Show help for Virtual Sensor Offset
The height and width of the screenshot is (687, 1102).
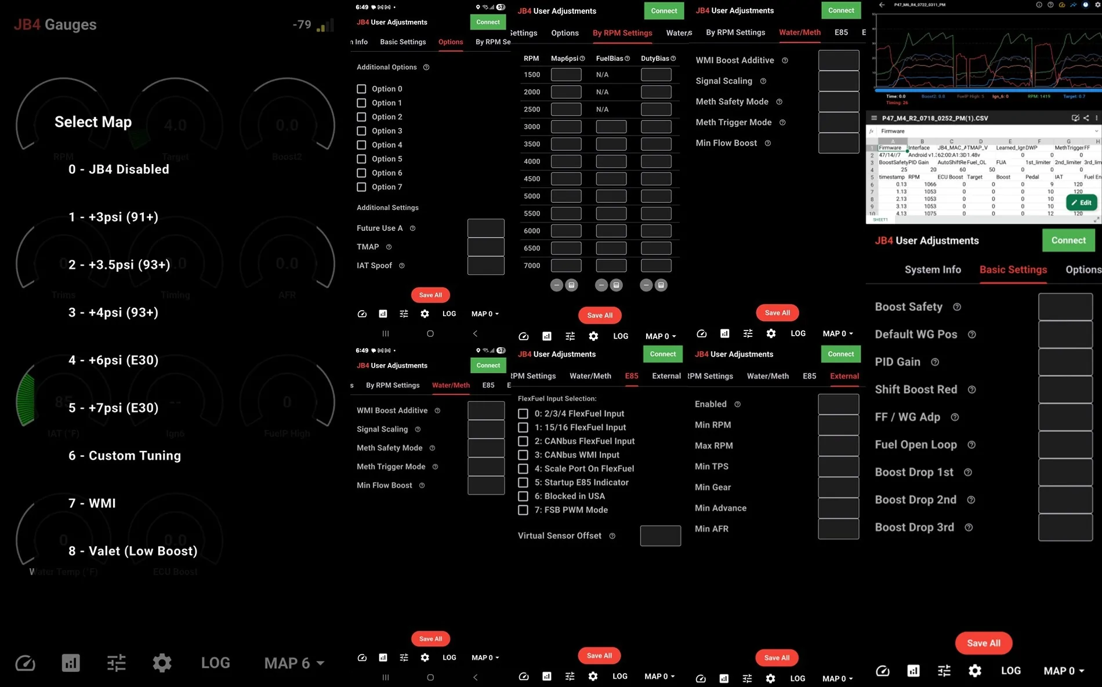click(612, 536)
